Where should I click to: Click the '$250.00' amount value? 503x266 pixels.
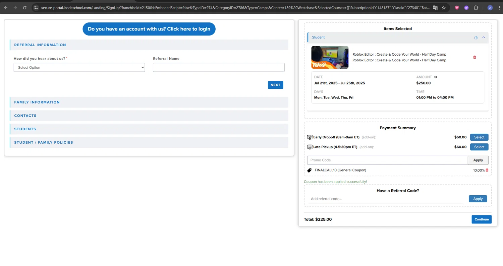click(x=424, y=83)
